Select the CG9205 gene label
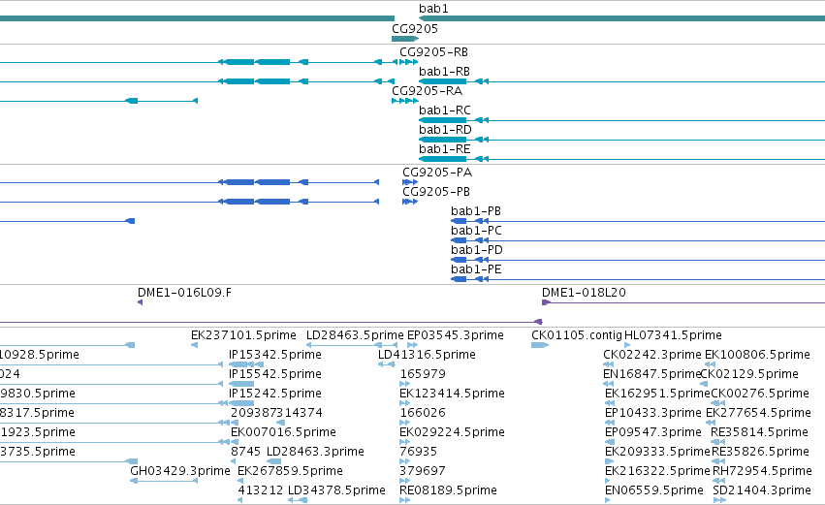Screen dimensions: 825x505 (x=415, y=28)
